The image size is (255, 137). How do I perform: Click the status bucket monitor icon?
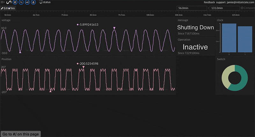tap(41, 2)
